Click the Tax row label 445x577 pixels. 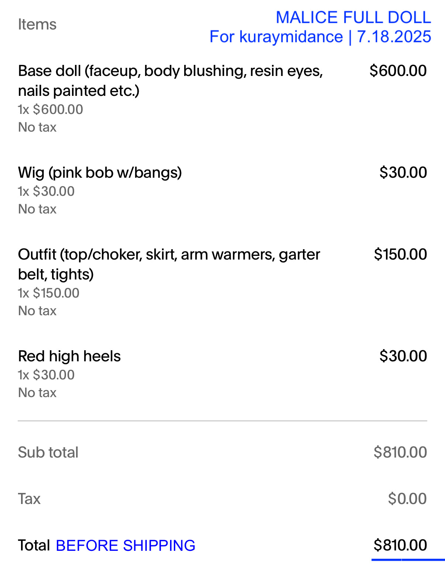pyautogui.click(x=29, y=499)
